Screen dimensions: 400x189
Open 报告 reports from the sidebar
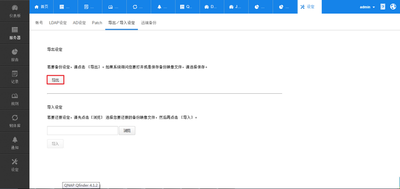point(15,55)
